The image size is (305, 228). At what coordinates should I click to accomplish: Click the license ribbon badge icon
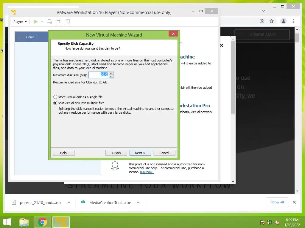pos(115,166)
